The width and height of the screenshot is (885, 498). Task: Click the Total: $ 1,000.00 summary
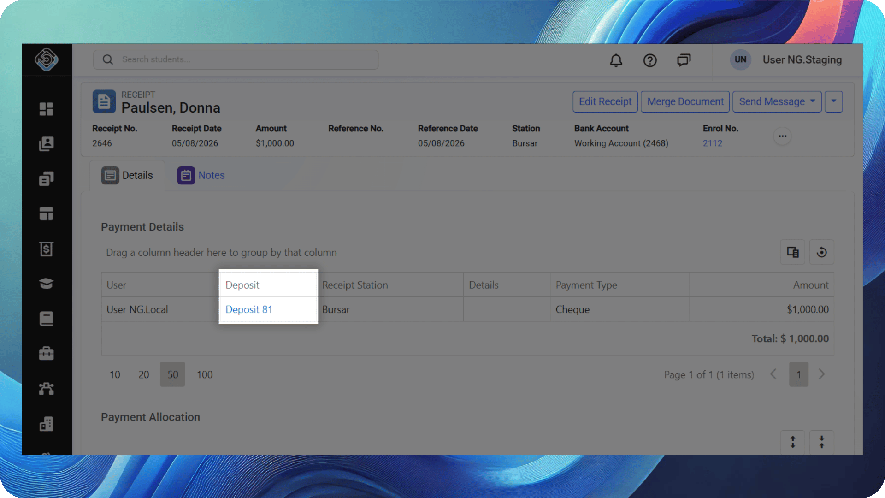pyautogui.click(x=790, y=338)
